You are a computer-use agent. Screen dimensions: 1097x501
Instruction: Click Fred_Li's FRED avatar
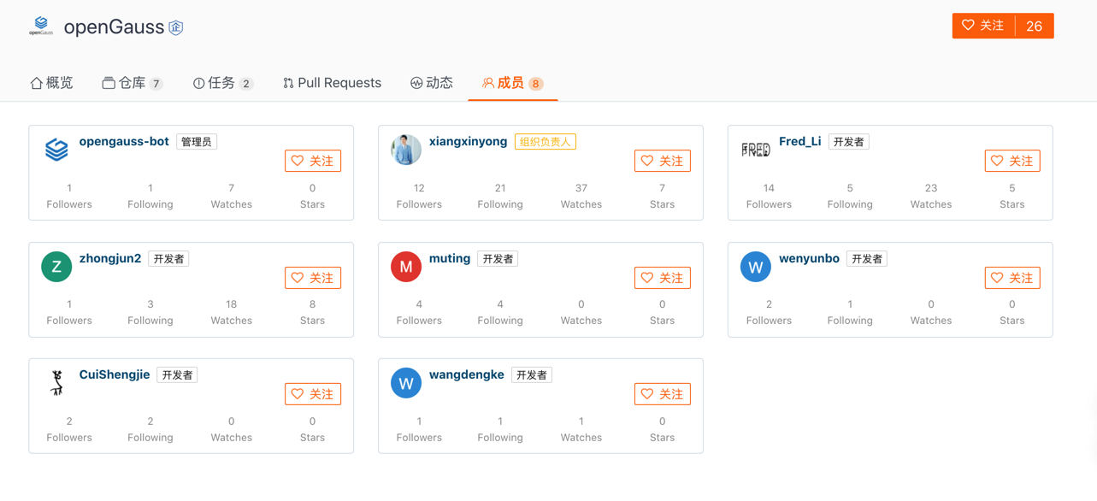(756, 150)
